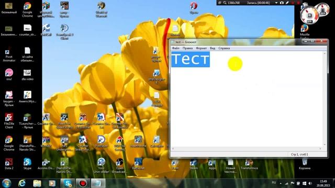The width and height of the screenshot is (335, 188).
Task: Launch Internet Explorer from the taskbar
Action: 22,183
